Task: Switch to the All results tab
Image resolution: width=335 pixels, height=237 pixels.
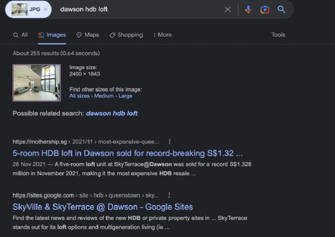Action: click(x=21, y=35)
